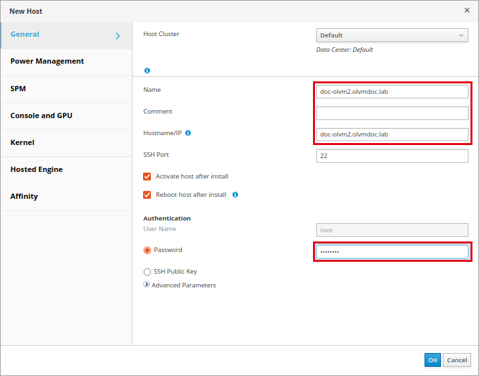Screen dimensions: 479x376
Task: Click Hostname/IP input field
Action: click(392, 135)
